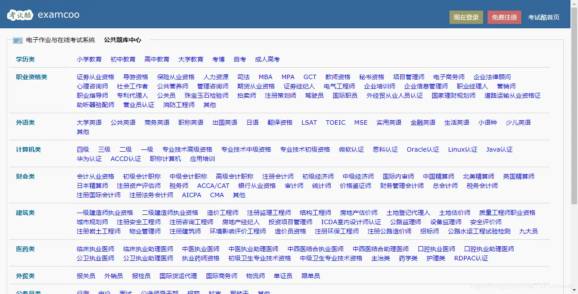Screen dimensions: 578x294
Task: Open the 小学教育 category
Action: click(89, 59)
